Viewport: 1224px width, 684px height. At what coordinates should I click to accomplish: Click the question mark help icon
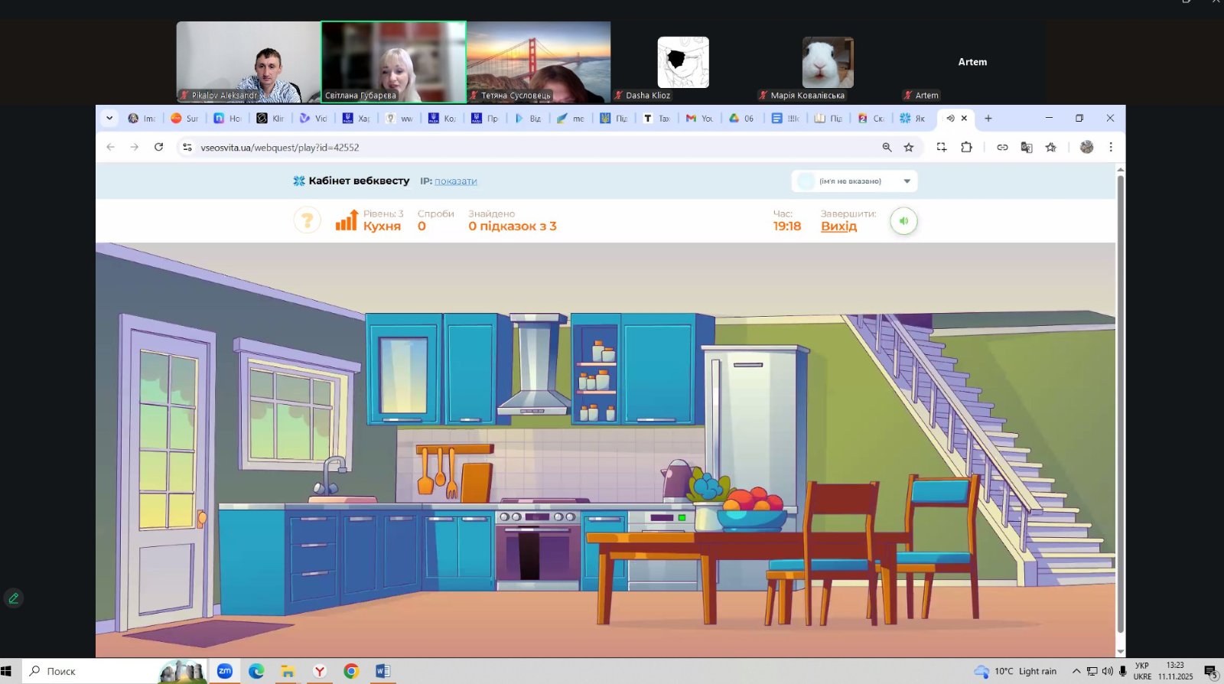click(x=307, y=221)
